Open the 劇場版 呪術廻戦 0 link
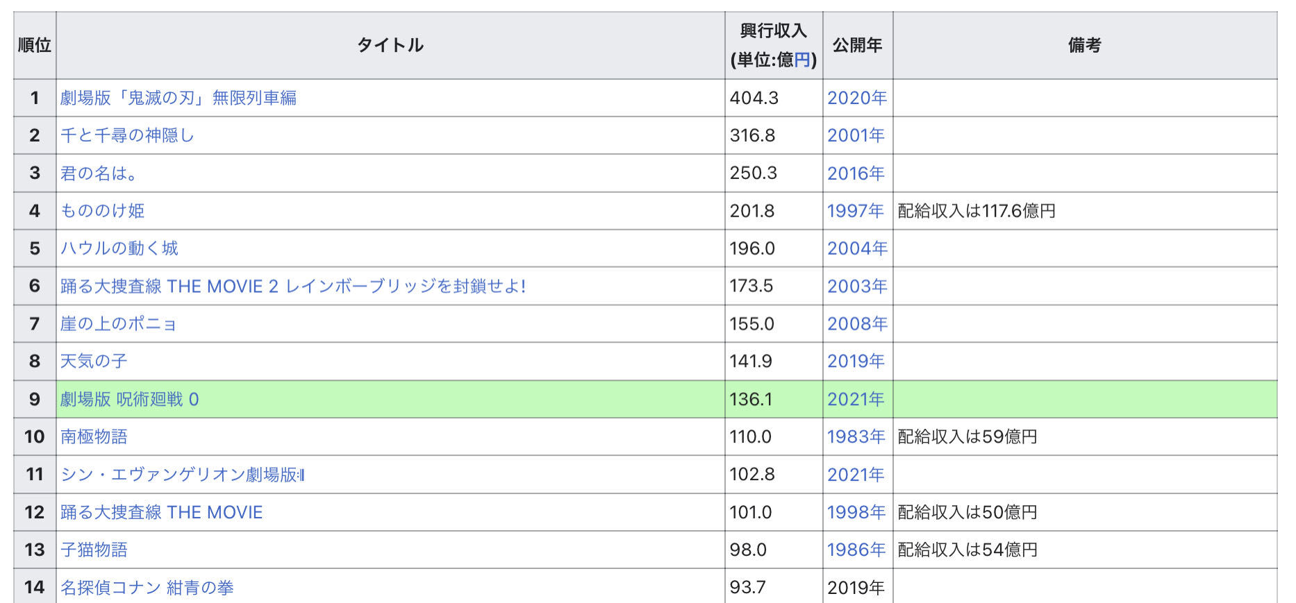Image resolution: width=1296 pixels, height=603 pixels. click(x=130, y=400)
